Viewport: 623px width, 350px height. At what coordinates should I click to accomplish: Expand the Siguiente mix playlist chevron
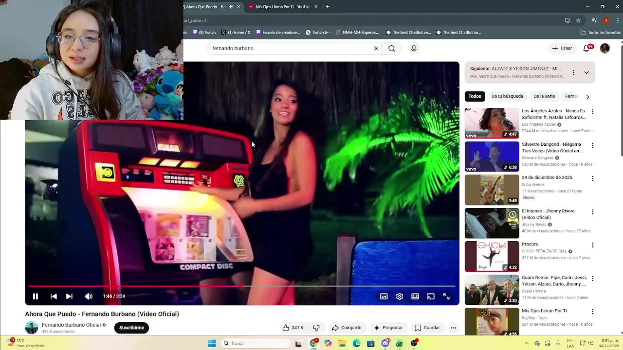tap(586, 72)
